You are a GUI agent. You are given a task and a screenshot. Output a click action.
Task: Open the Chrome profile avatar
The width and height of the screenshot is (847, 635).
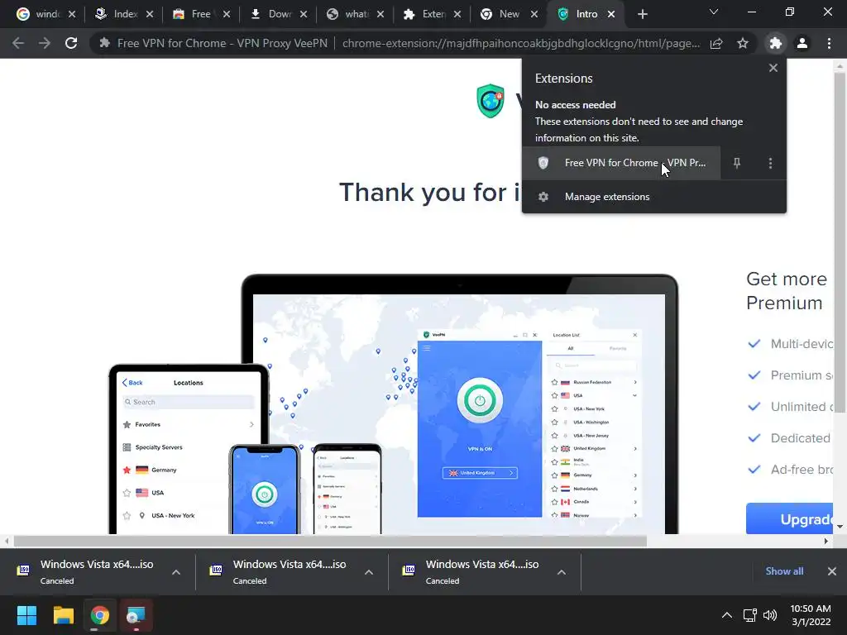[x=802, y=43]
